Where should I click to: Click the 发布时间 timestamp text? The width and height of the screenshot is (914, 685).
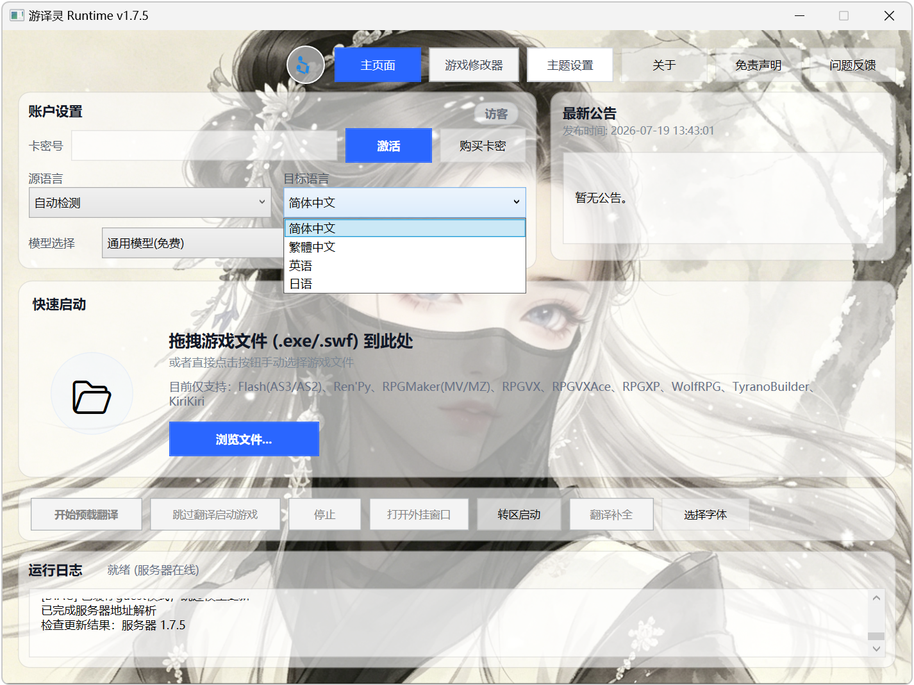(x=638, y=131)
